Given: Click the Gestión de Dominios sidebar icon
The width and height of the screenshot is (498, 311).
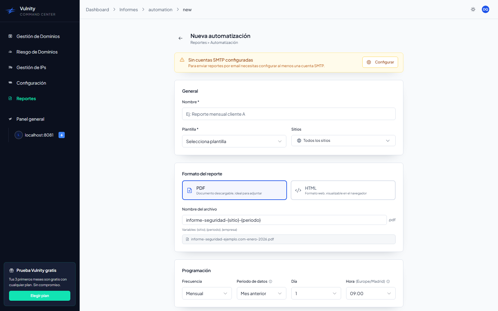Looking at the screenshot, I should [x=10, y=36].
